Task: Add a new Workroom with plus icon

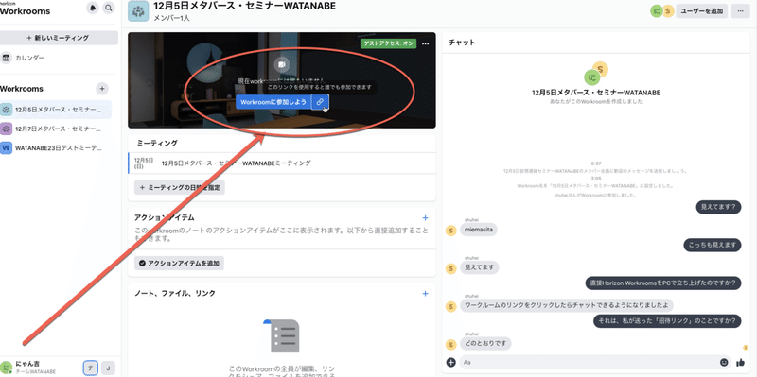Action: click(x=102, y=89)
